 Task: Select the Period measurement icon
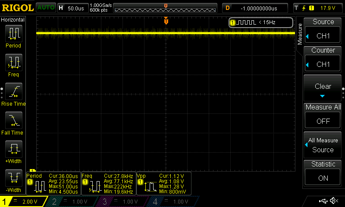[x=13, y=34]
